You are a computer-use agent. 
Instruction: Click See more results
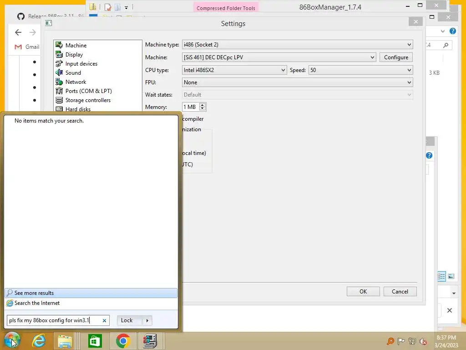click(91, 293)
